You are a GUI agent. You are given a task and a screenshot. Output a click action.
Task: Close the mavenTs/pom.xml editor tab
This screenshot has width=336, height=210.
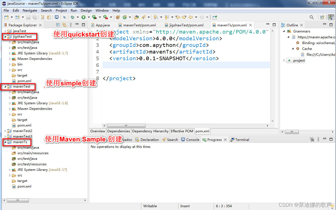[x=250, y=25]
